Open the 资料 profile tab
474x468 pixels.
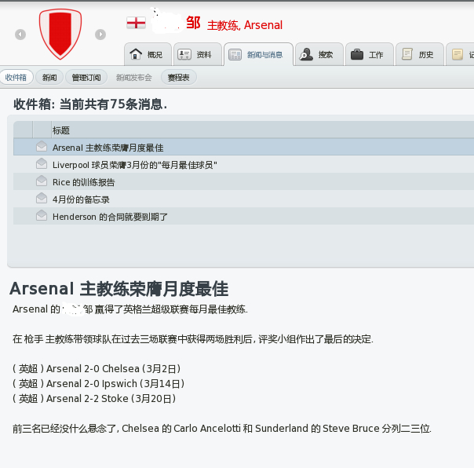pyautogui.click(x=198, y=54)
